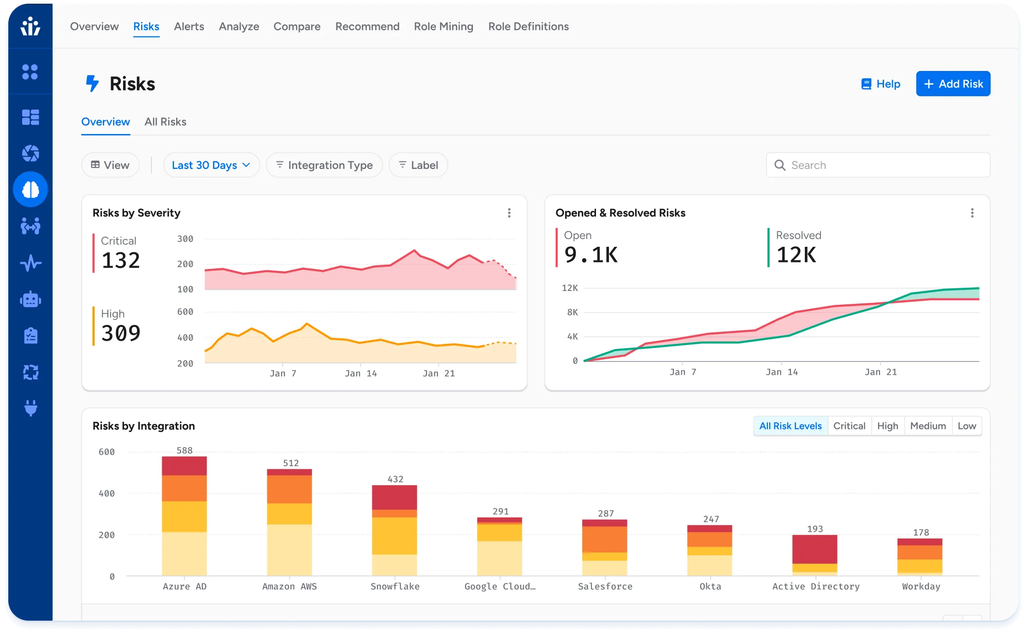
Task: Open the camera aperture sidebar icon
Action: (30, 153)
